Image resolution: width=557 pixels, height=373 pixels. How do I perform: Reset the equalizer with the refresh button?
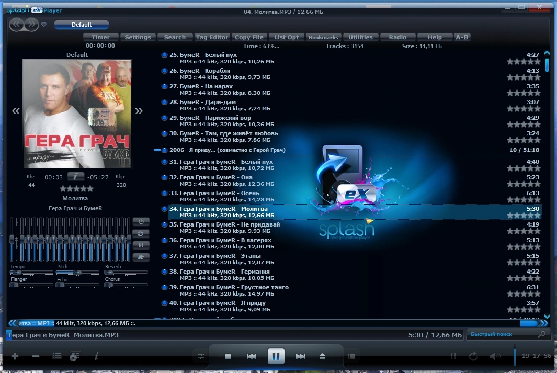tap(141, 233)
